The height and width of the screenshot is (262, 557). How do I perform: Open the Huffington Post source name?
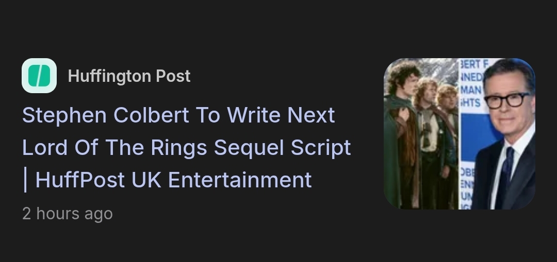click(x=129, y=76)
